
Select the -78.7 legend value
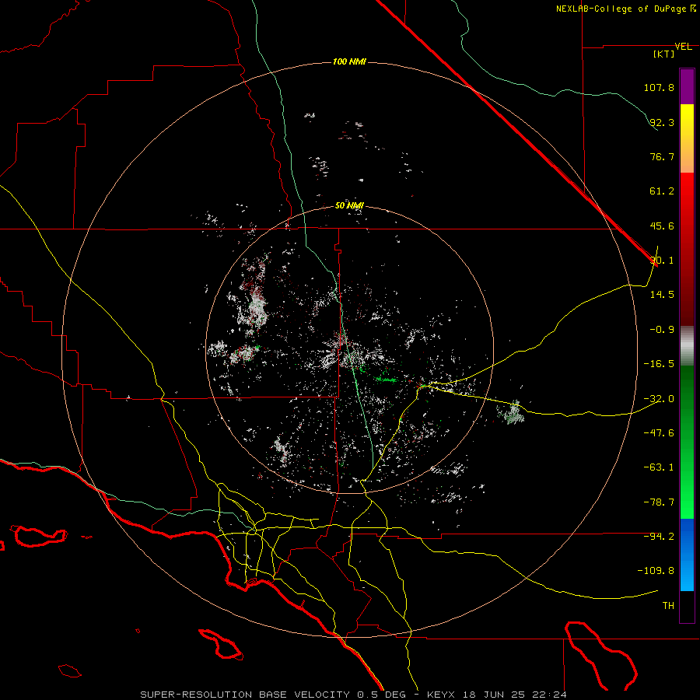[x=659, y=502]
